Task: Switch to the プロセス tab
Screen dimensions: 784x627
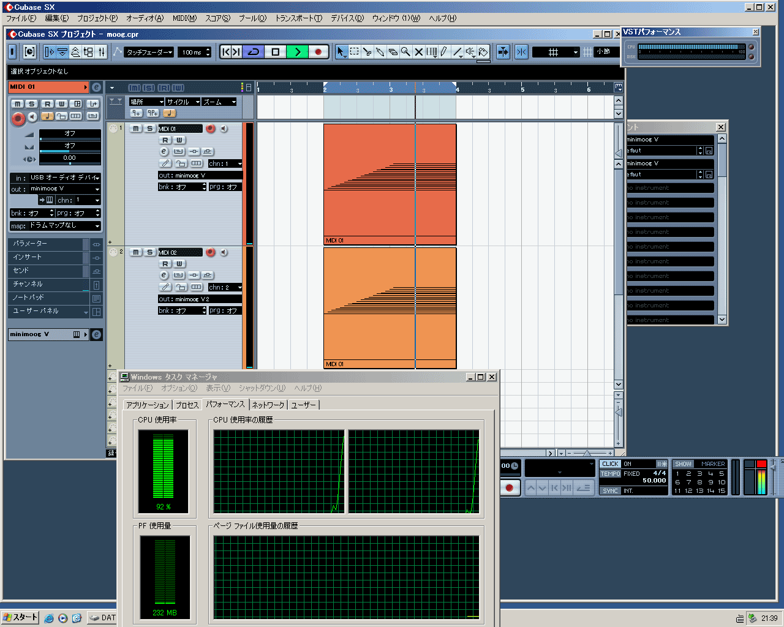Action: pos(187,405)
